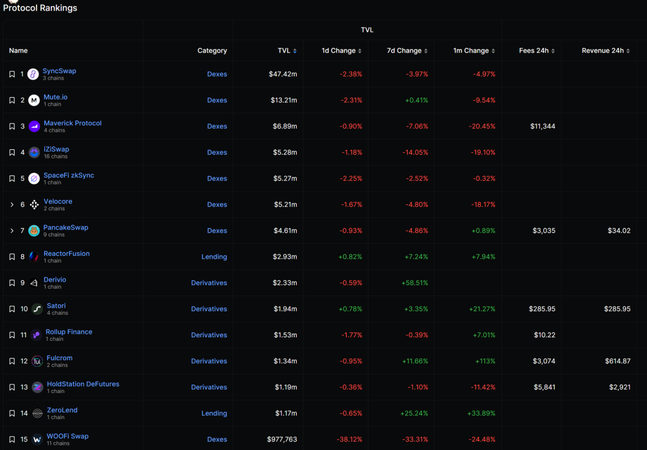The image size is (647, 450).
Task: Click the Mute.io logo icon
Action: pyautogui.click(x=34, y=101)
